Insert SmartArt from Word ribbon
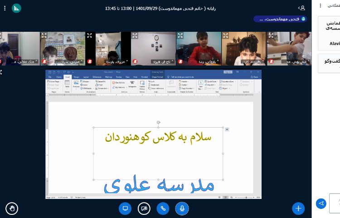 (100, 81)
